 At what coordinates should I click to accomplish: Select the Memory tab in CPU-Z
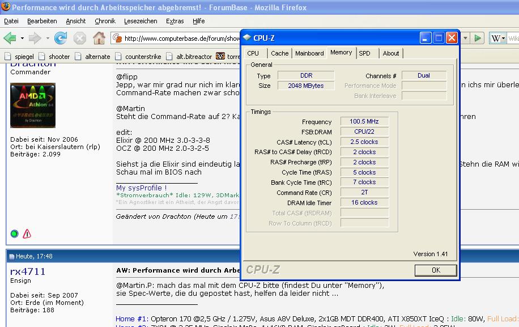pos(341,52)
